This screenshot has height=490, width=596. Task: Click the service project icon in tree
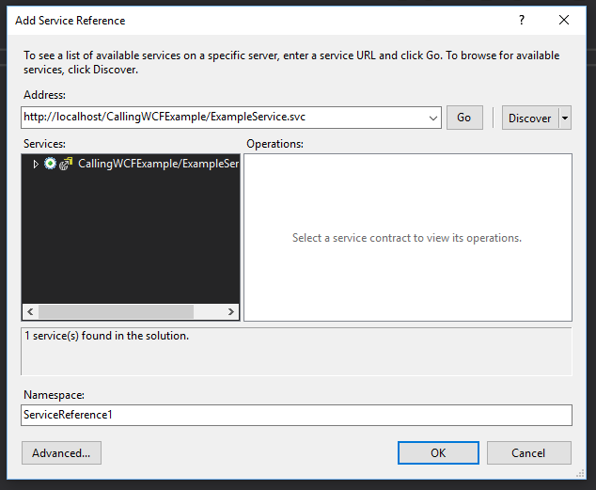[x=66, y=164]
